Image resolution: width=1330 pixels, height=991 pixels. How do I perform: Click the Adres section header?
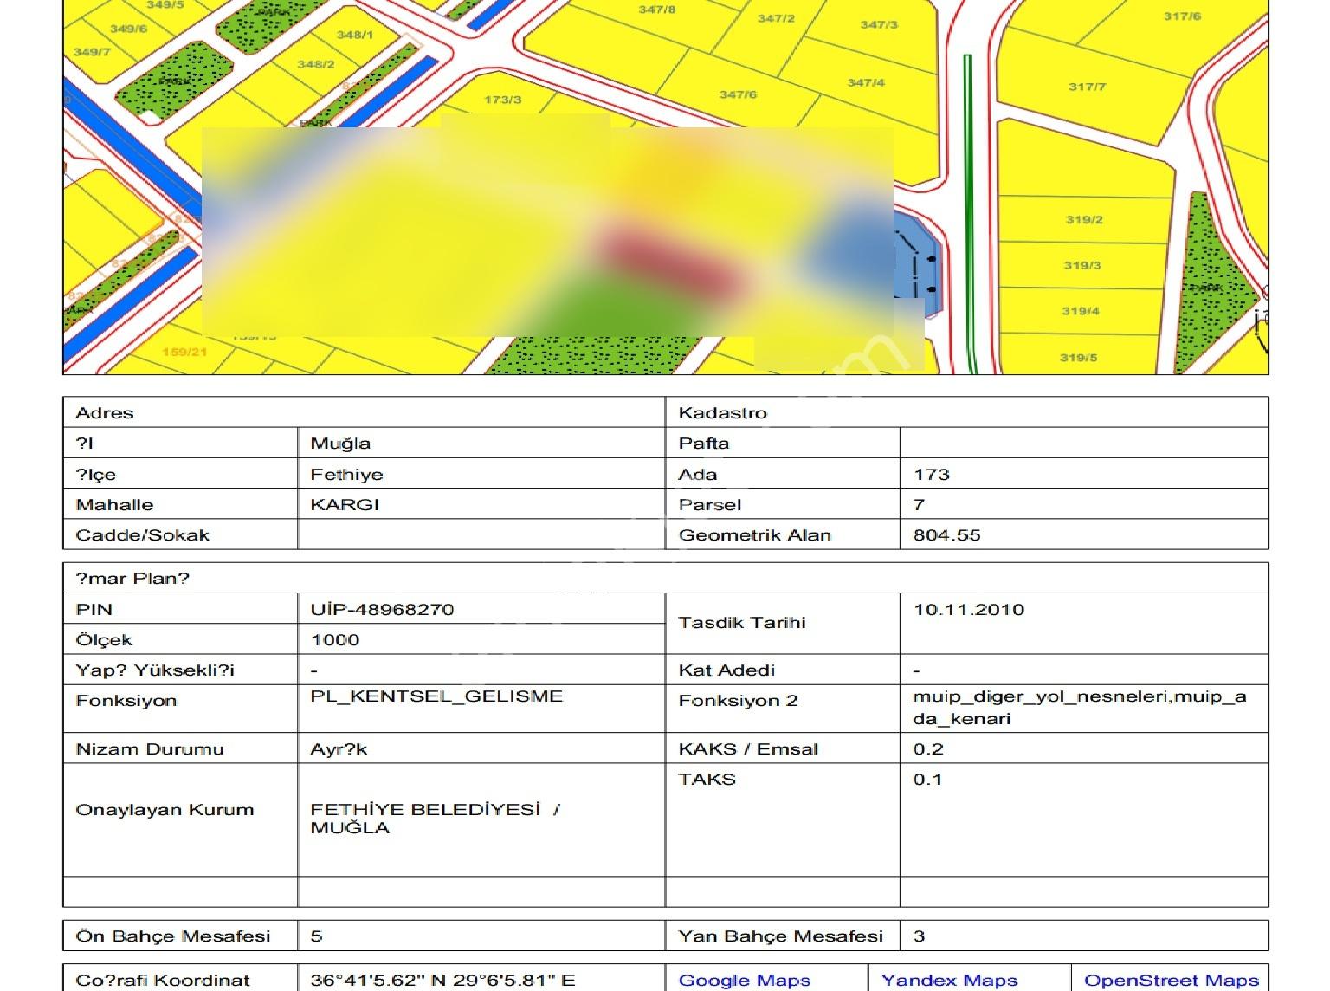(105, 412)
